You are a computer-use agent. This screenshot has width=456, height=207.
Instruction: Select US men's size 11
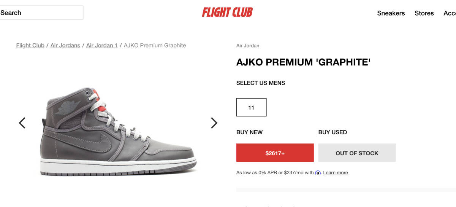pyautogui.click(x=251, y=107)
